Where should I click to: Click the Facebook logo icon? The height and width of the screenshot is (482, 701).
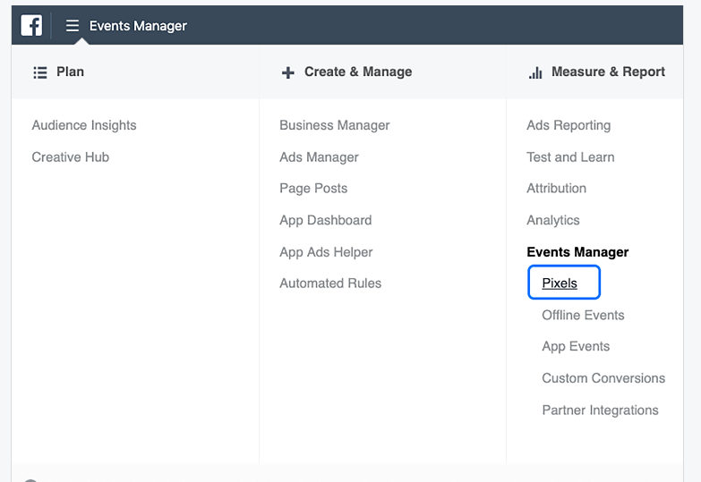pos(31,25)
